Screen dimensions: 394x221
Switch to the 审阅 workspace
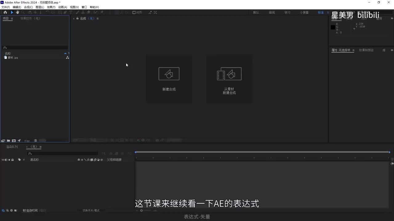pos(271,13)
